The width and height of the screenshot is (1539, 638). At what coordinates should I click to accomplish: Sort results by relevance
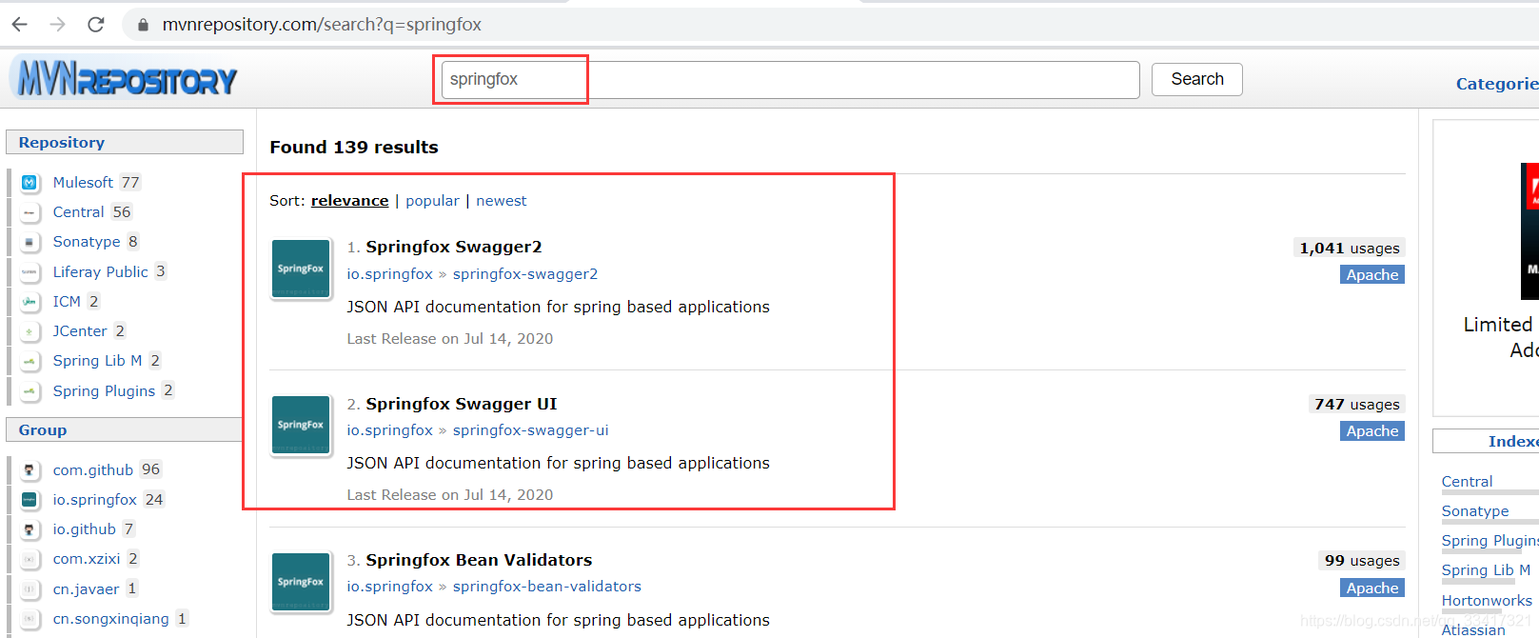tap(349, 201)
